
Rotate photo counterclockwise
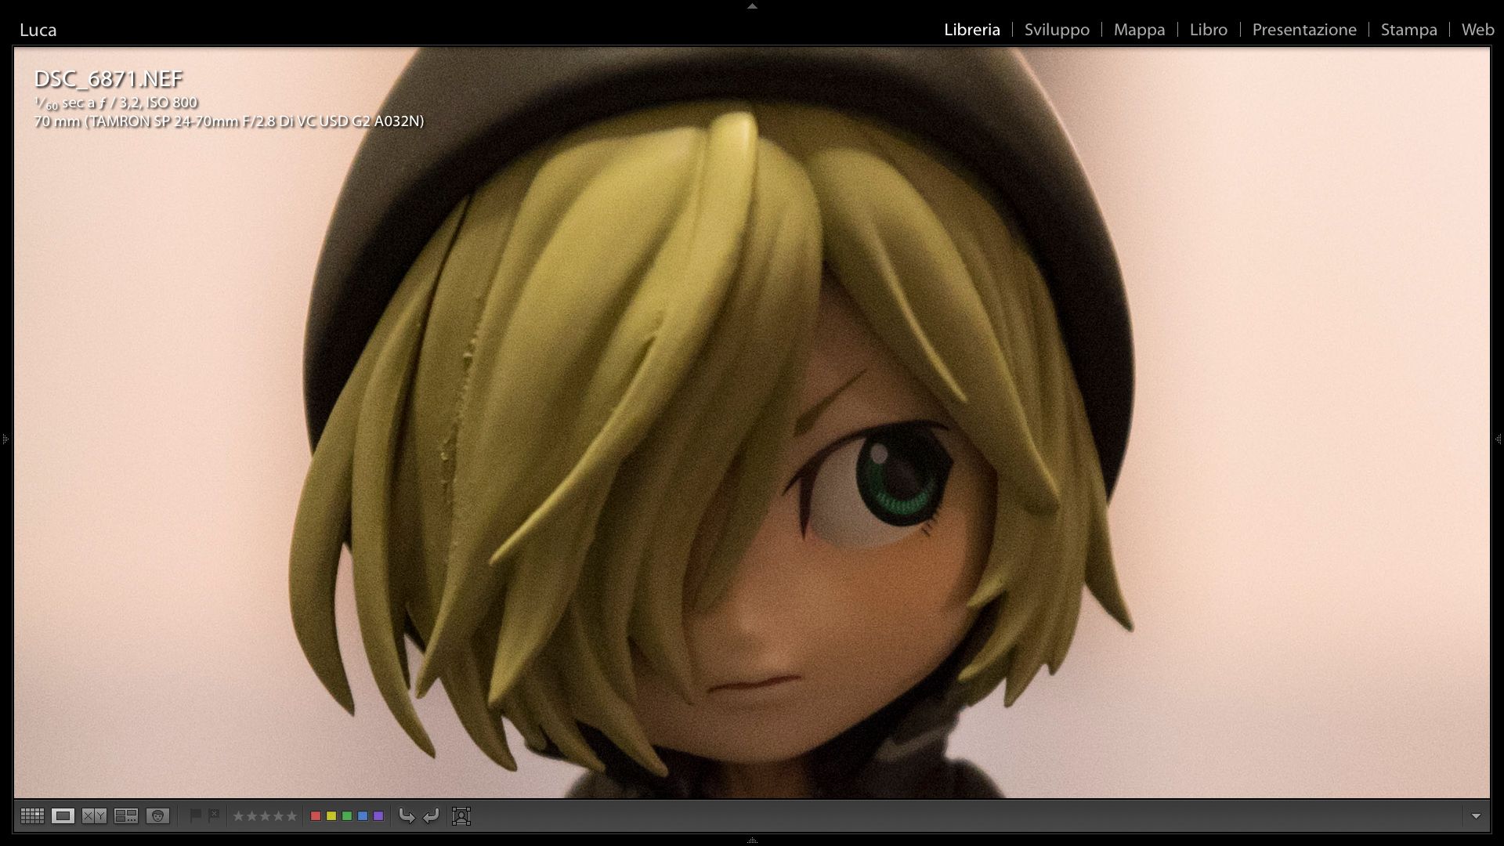407,816
